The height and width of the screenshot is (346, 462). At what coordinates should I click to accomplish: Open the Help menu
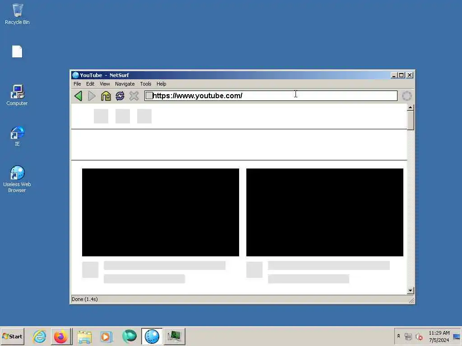[161, 84]
